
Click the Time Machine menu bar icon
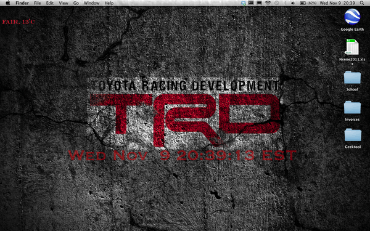coord(276,3)
